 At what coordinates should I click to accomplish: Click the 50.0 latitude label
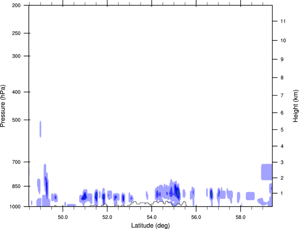click(x=63, y=217)
